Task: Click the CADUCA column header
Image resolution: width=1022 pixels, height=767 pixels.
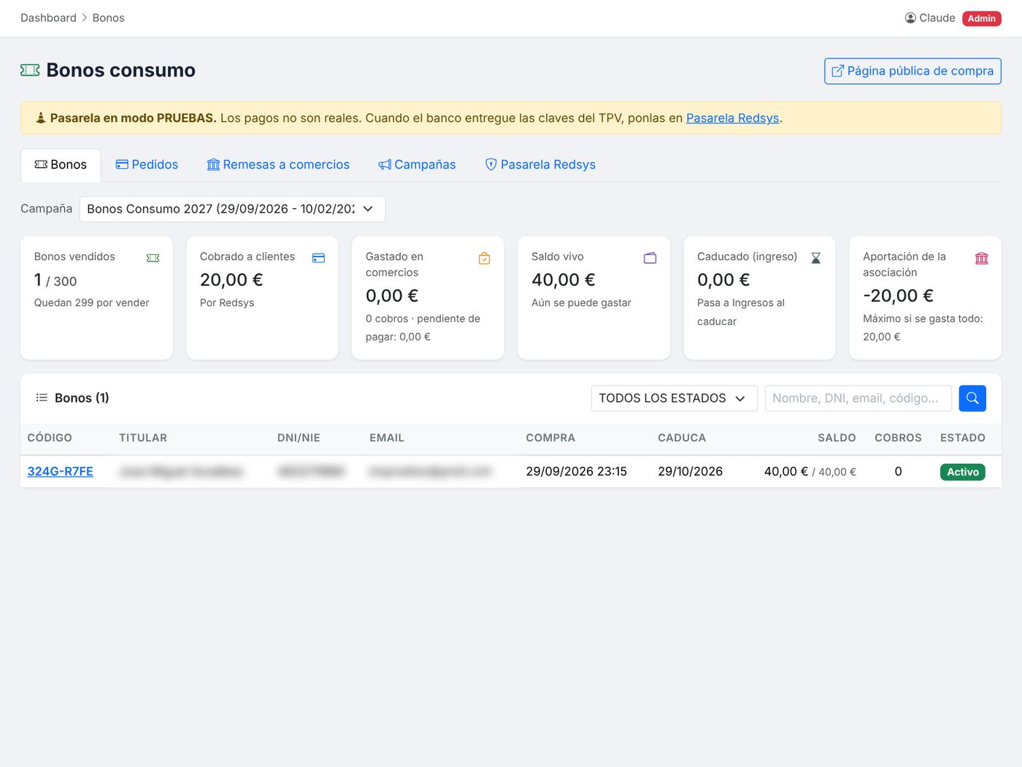Action: (682, 438)
